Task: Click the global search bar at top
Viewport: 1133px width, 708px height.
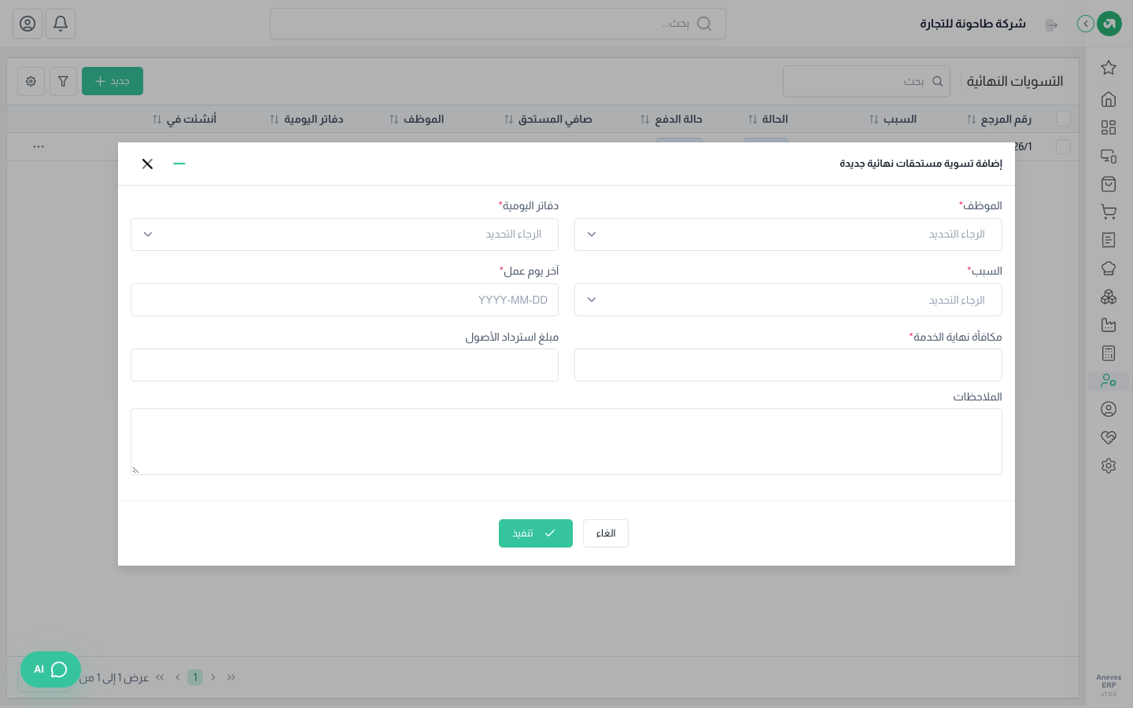Action: pyautogui.click(x=498, y=24)
